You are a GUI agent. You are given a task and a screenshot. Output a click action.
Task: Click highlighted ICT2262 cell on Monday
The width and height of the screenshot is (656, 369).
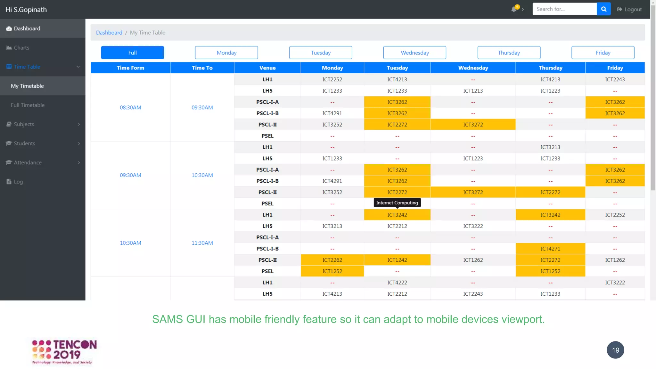[332, 260]
